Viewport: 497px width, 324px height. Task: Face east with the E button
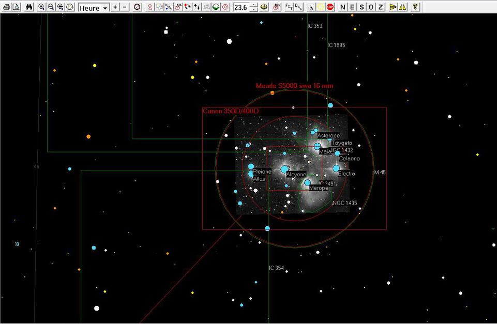click(352, 7)
